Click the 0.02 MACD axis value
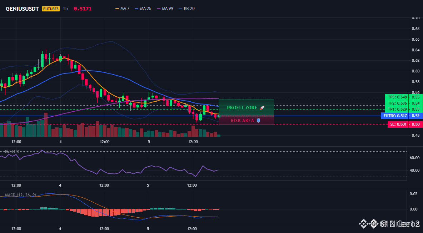The width and height of the screenshot is (423, 233). (x=414, y=194)
